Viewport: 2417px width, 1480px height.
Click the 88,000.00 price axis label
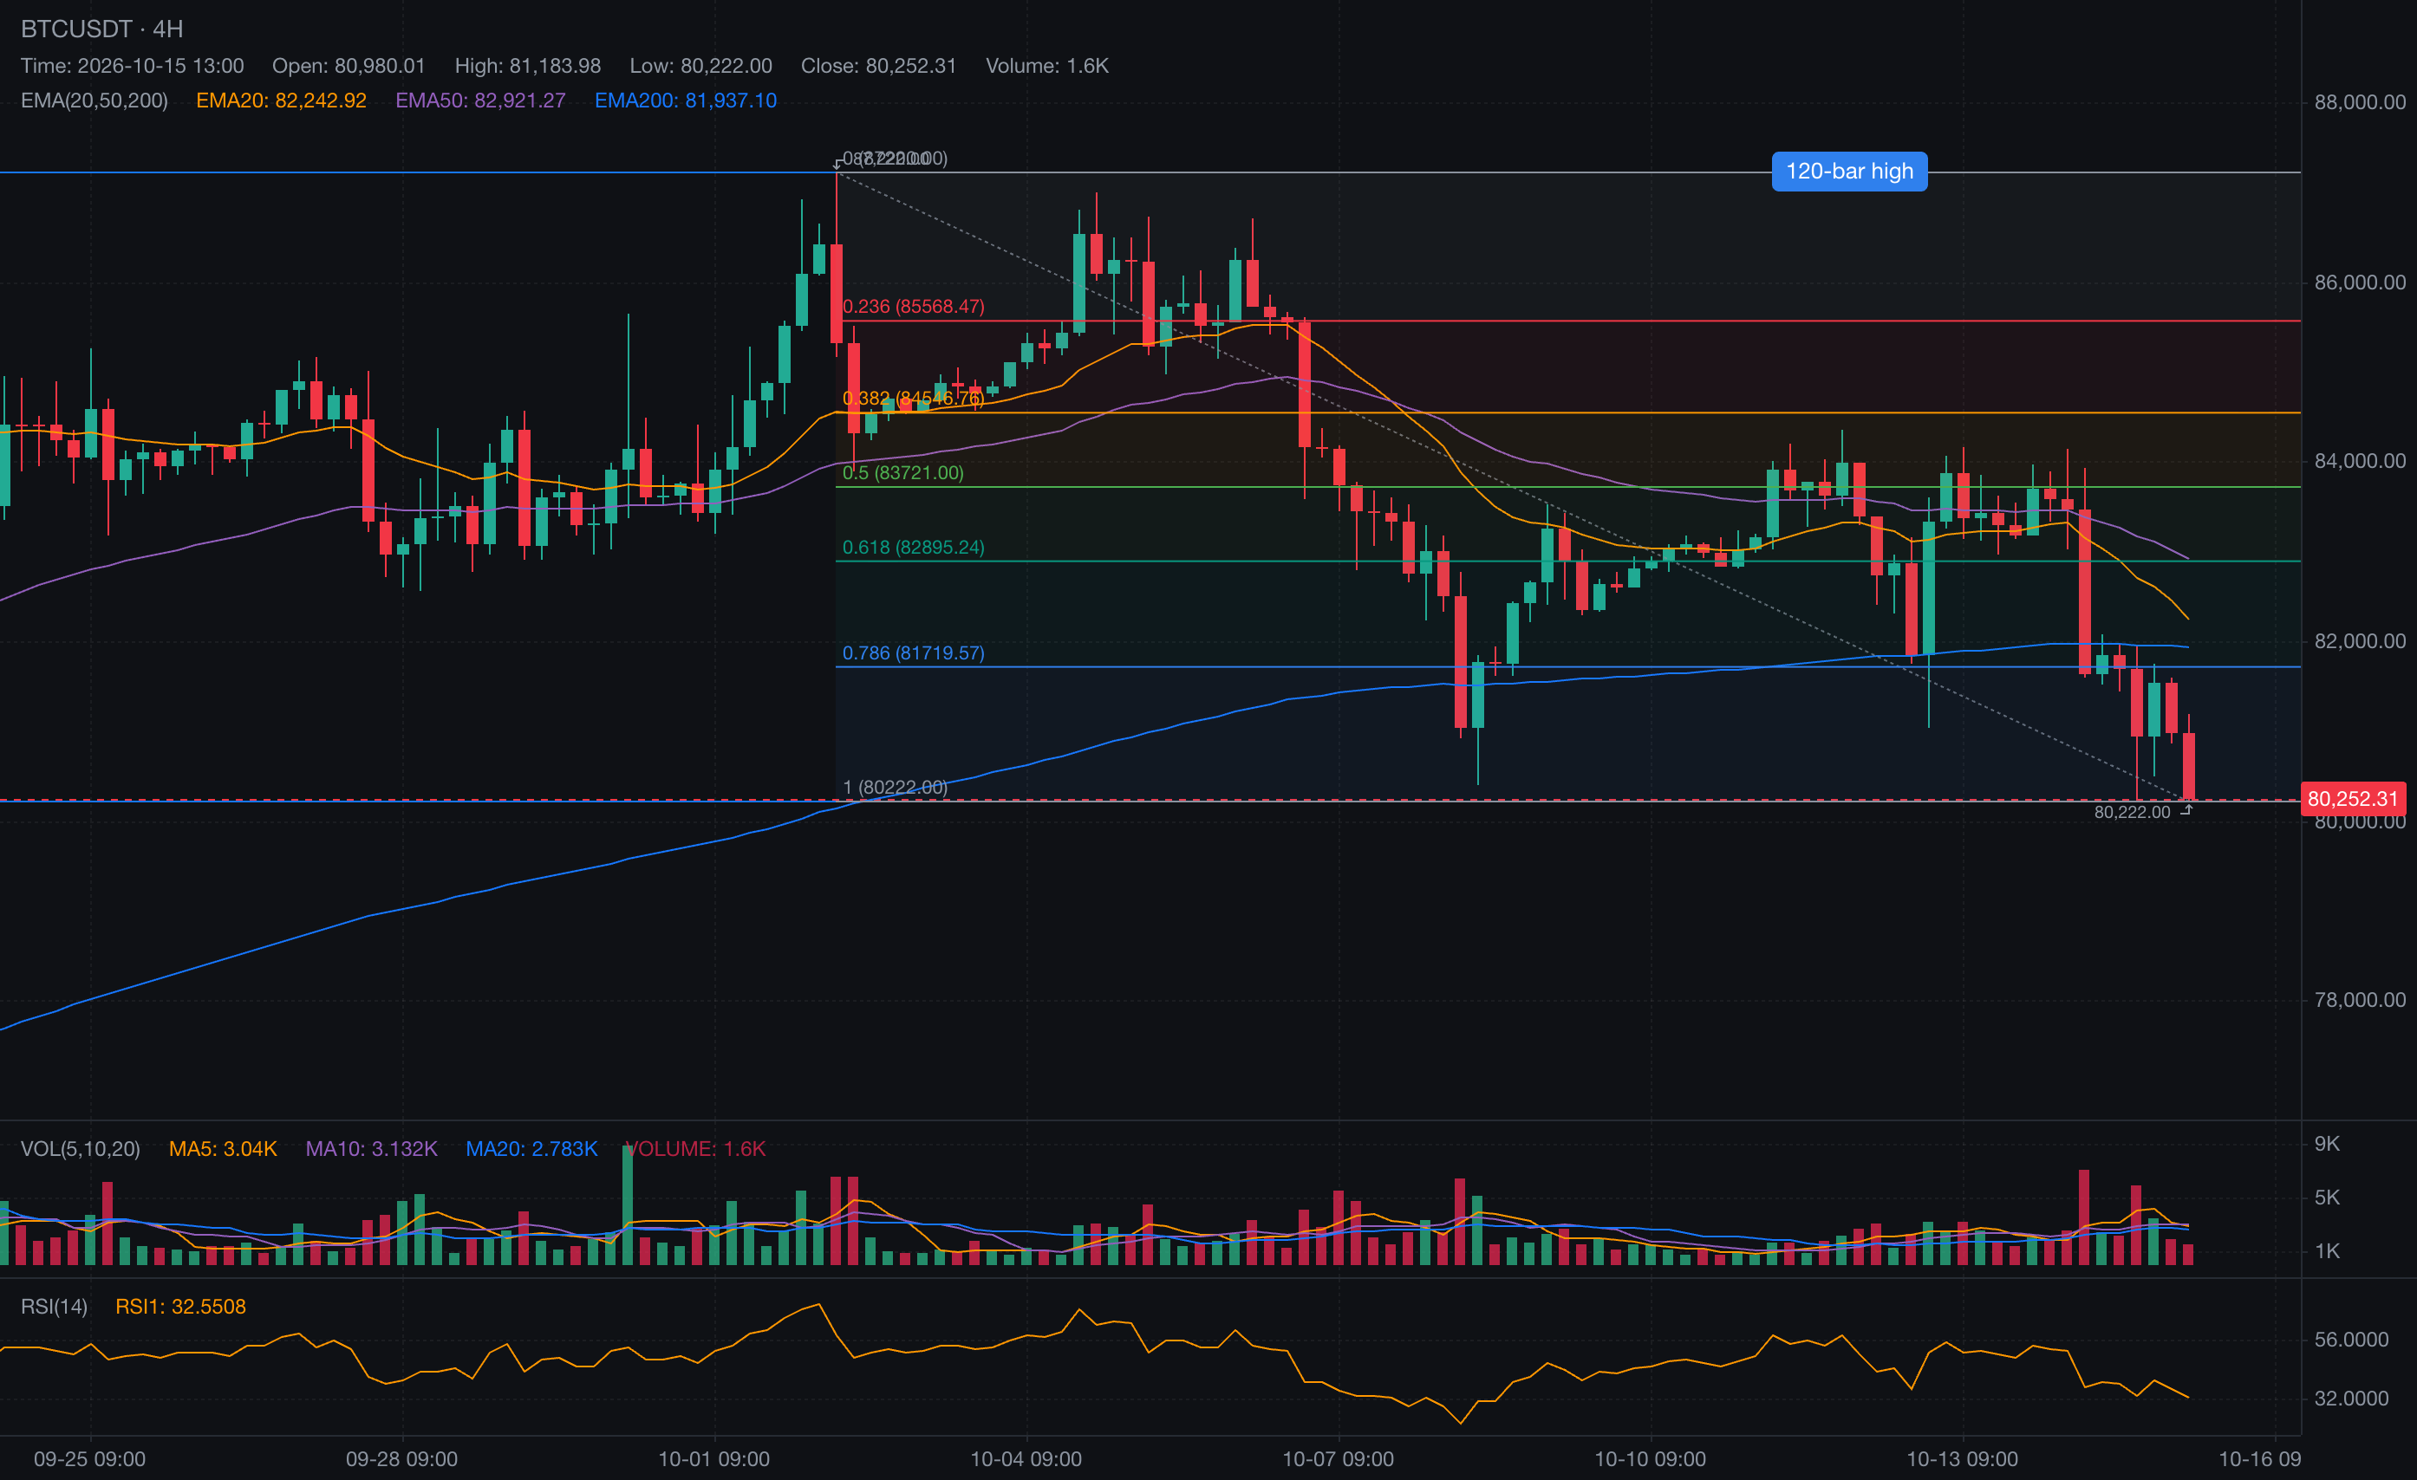(2360, 102)
